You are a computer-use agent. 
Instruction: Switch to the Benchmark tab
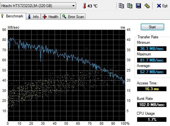[13, 16]
